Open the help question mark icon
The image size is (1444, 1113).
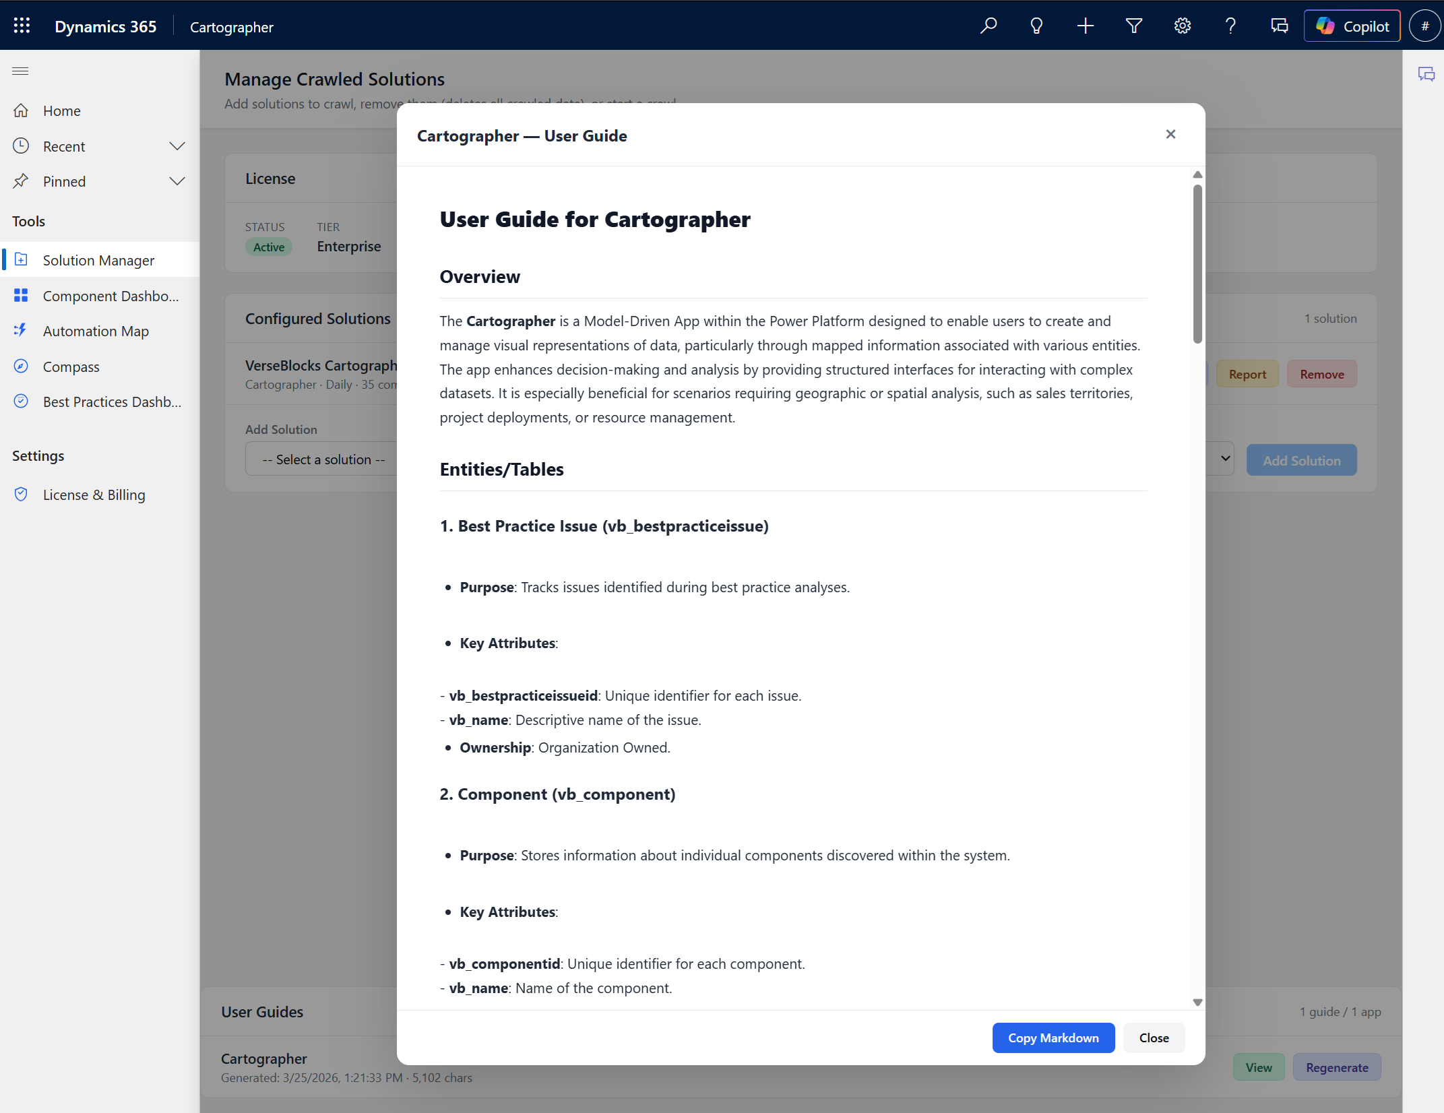point(1230,26)
